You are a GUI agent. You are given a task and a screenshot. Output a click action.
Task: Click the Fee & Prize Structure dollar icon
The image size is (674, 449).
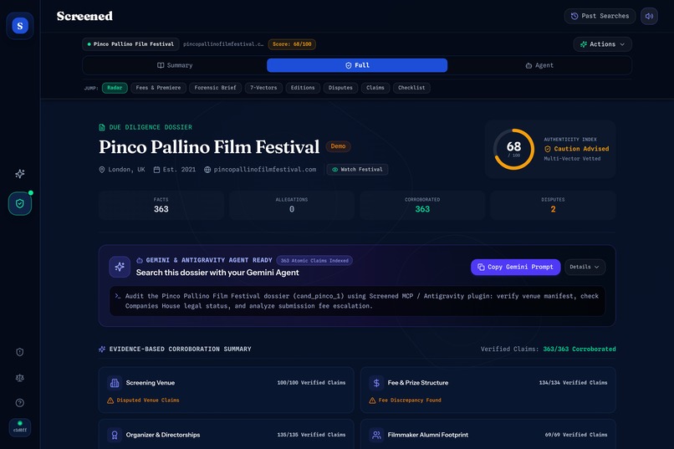coord(376,383)
